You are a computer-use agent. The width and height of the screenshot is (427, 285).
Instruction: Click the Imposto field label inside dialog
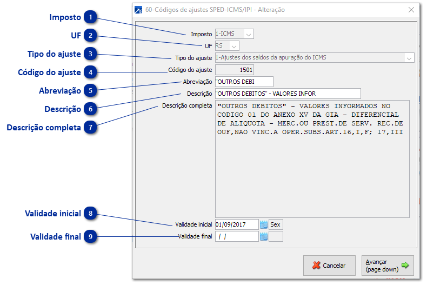[201, 34]
